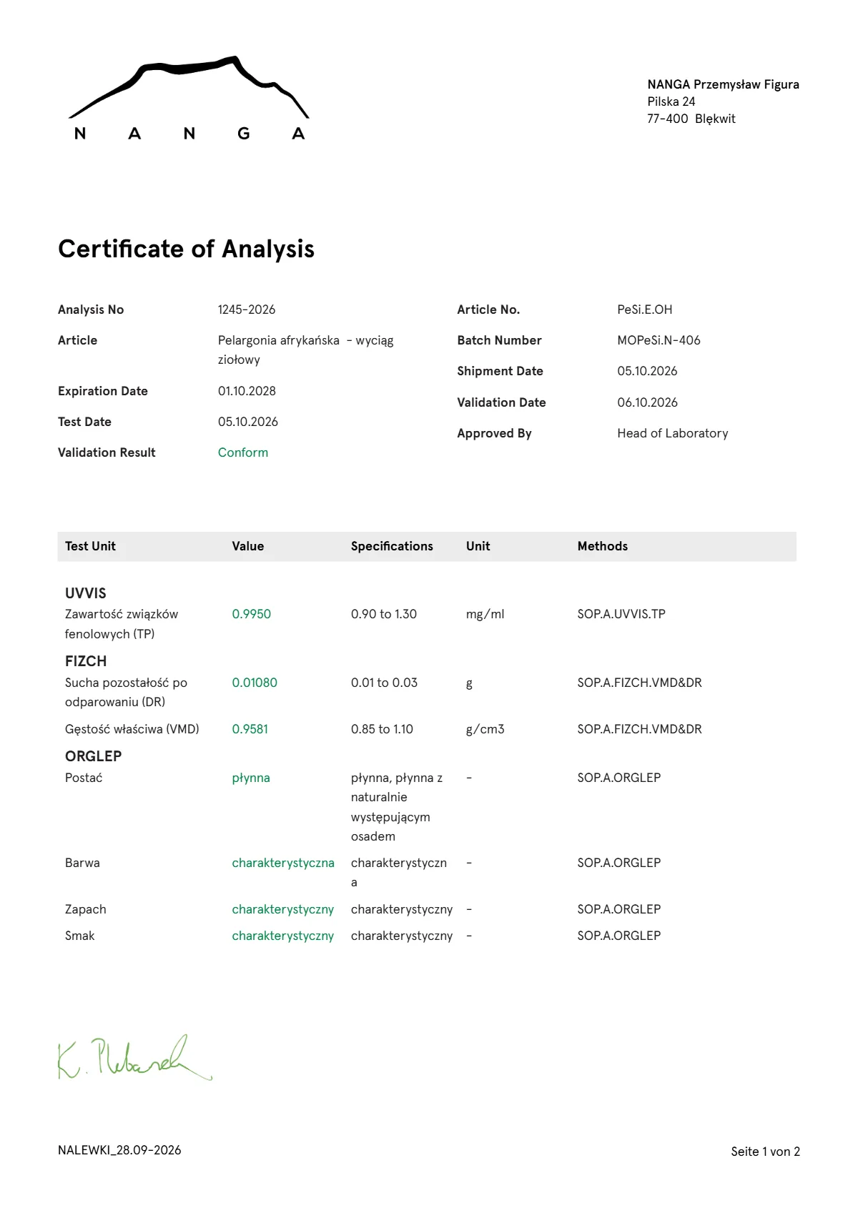The height and width of the screenshot is (1213, 858).
Task: Click the Analysis No value 1245-2026
Action: click(x=247, y=310)
